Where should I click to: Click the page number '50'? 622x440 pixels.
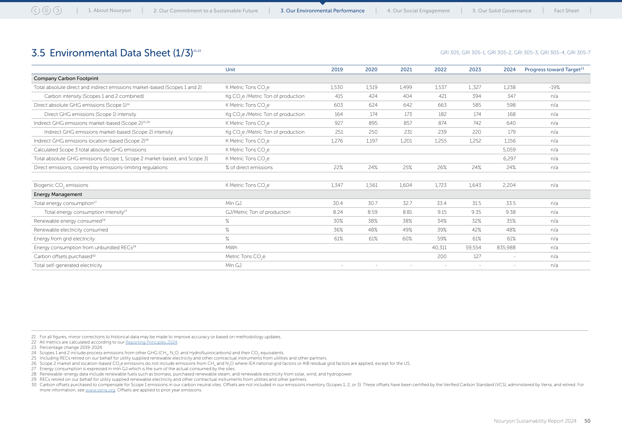click(587, 421)
